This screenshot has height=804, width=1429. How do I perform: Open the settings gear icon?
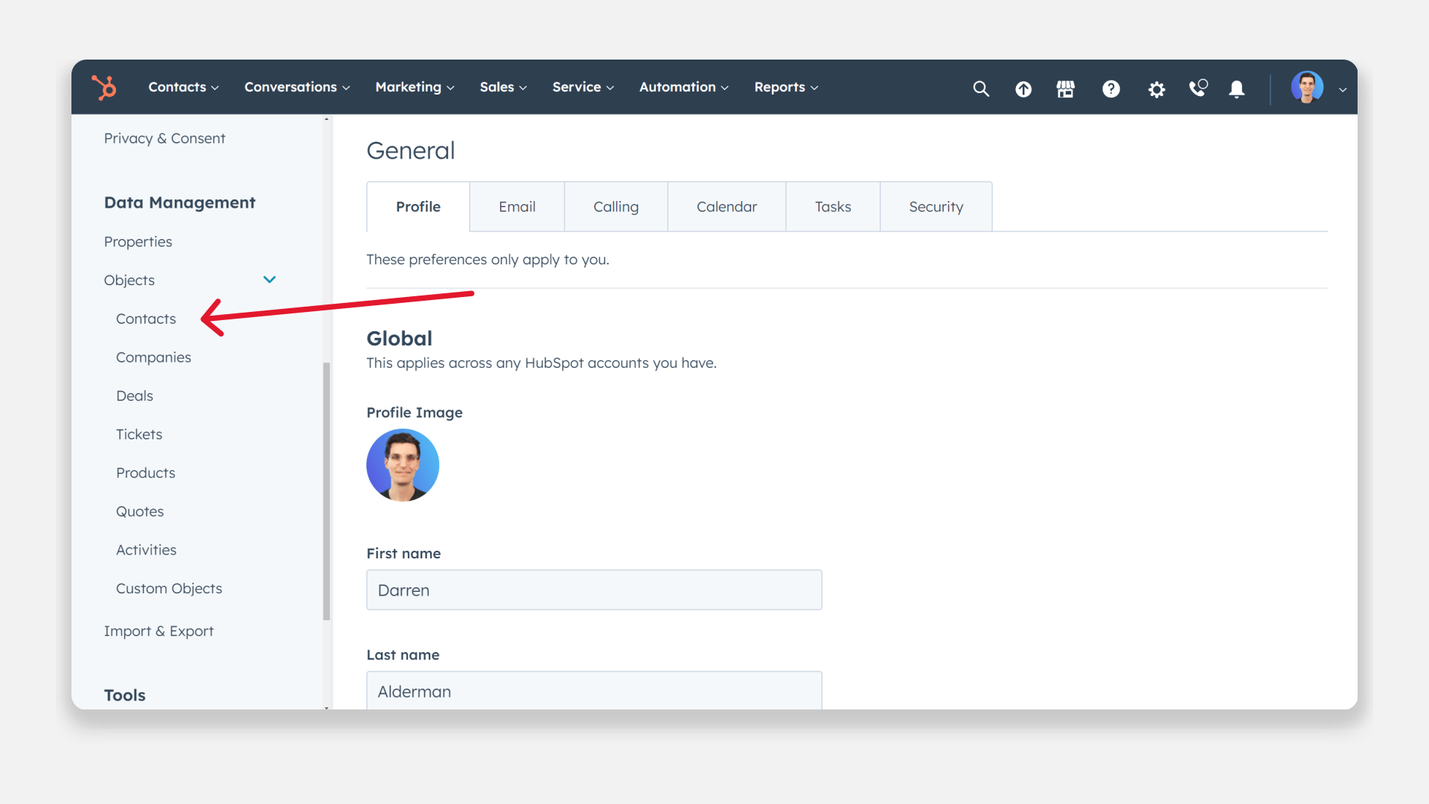coord(1156,89)
